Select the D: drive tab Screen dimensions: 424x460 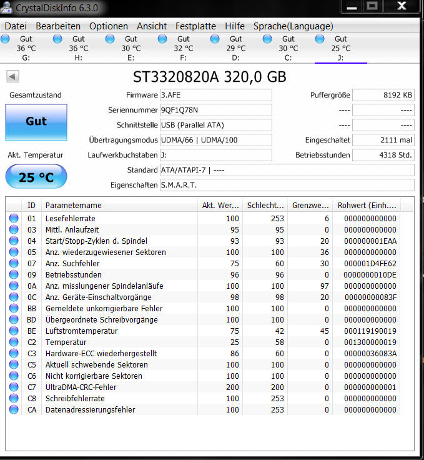coord(235,48)
